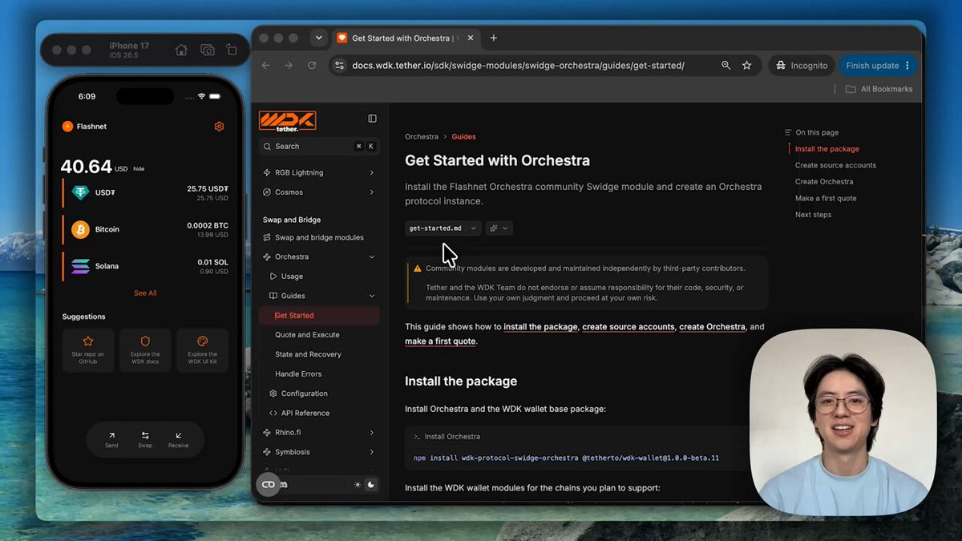Hide the wallet balance
The image size is (962, 541).
tap(139, 169)
